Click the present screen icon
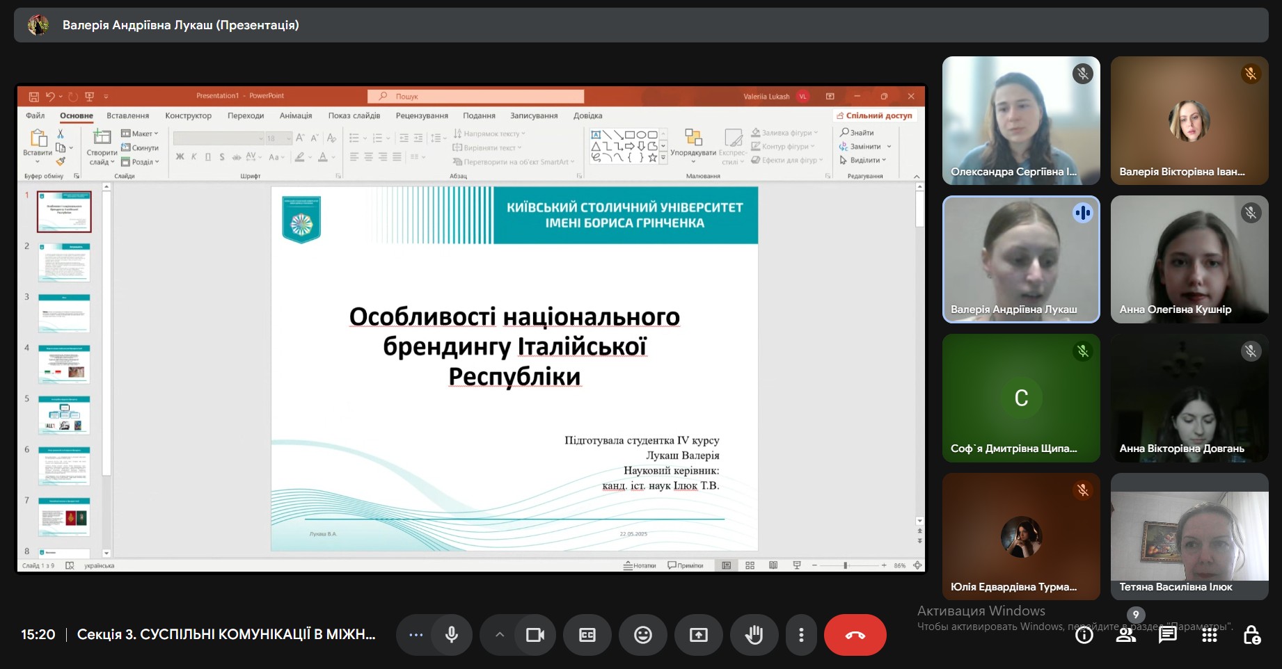This screenshot has width=1282, height=669. 698,635
